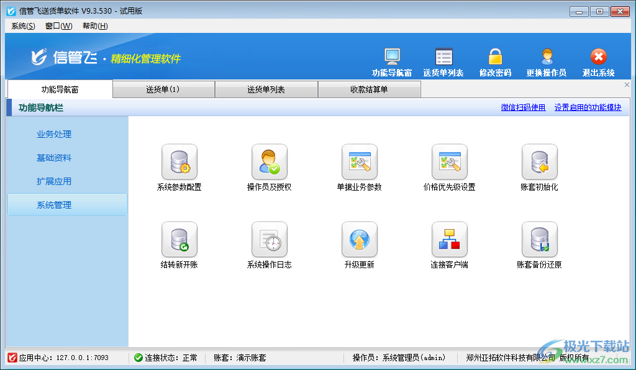Viewport: 636px width, 370px height.
Task: Open 操作员及授权 icon
Action: point(270,162)
